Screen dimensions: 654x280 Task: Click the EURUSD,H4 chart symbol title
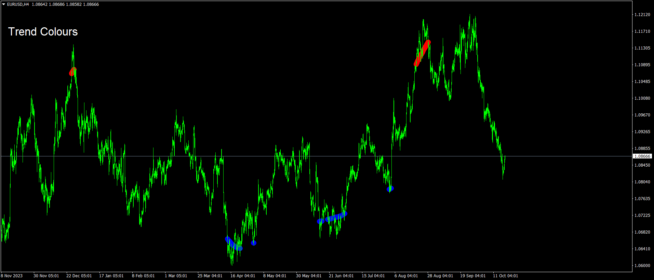pos(18,4)
